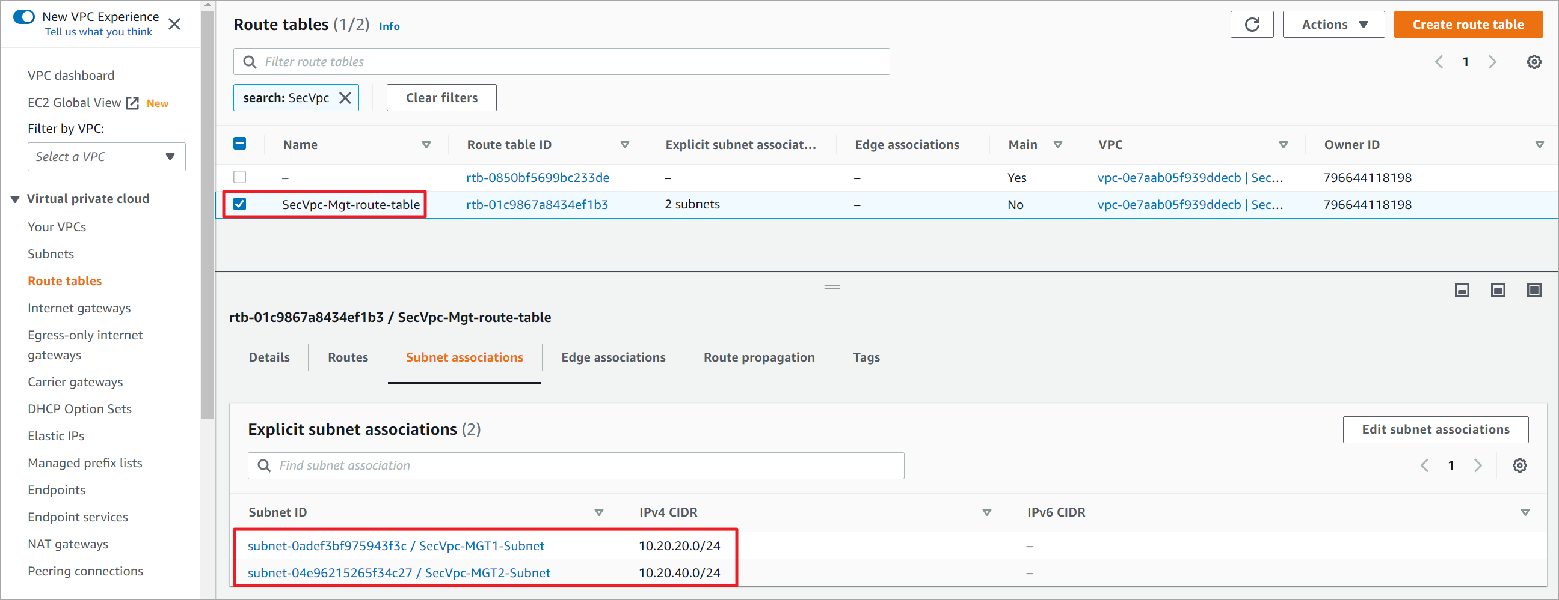This screenshot has height=600, width=1559.
Task: Sort by Owner ID column arrow
Action: (1539, 145)
